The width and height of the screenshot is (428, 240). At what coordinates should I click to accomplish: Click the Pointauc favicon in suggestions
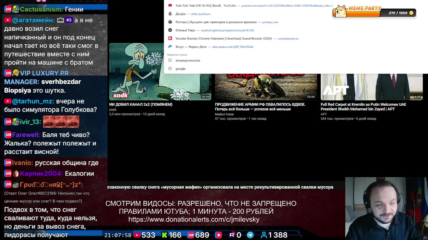[x=170, y=22]
